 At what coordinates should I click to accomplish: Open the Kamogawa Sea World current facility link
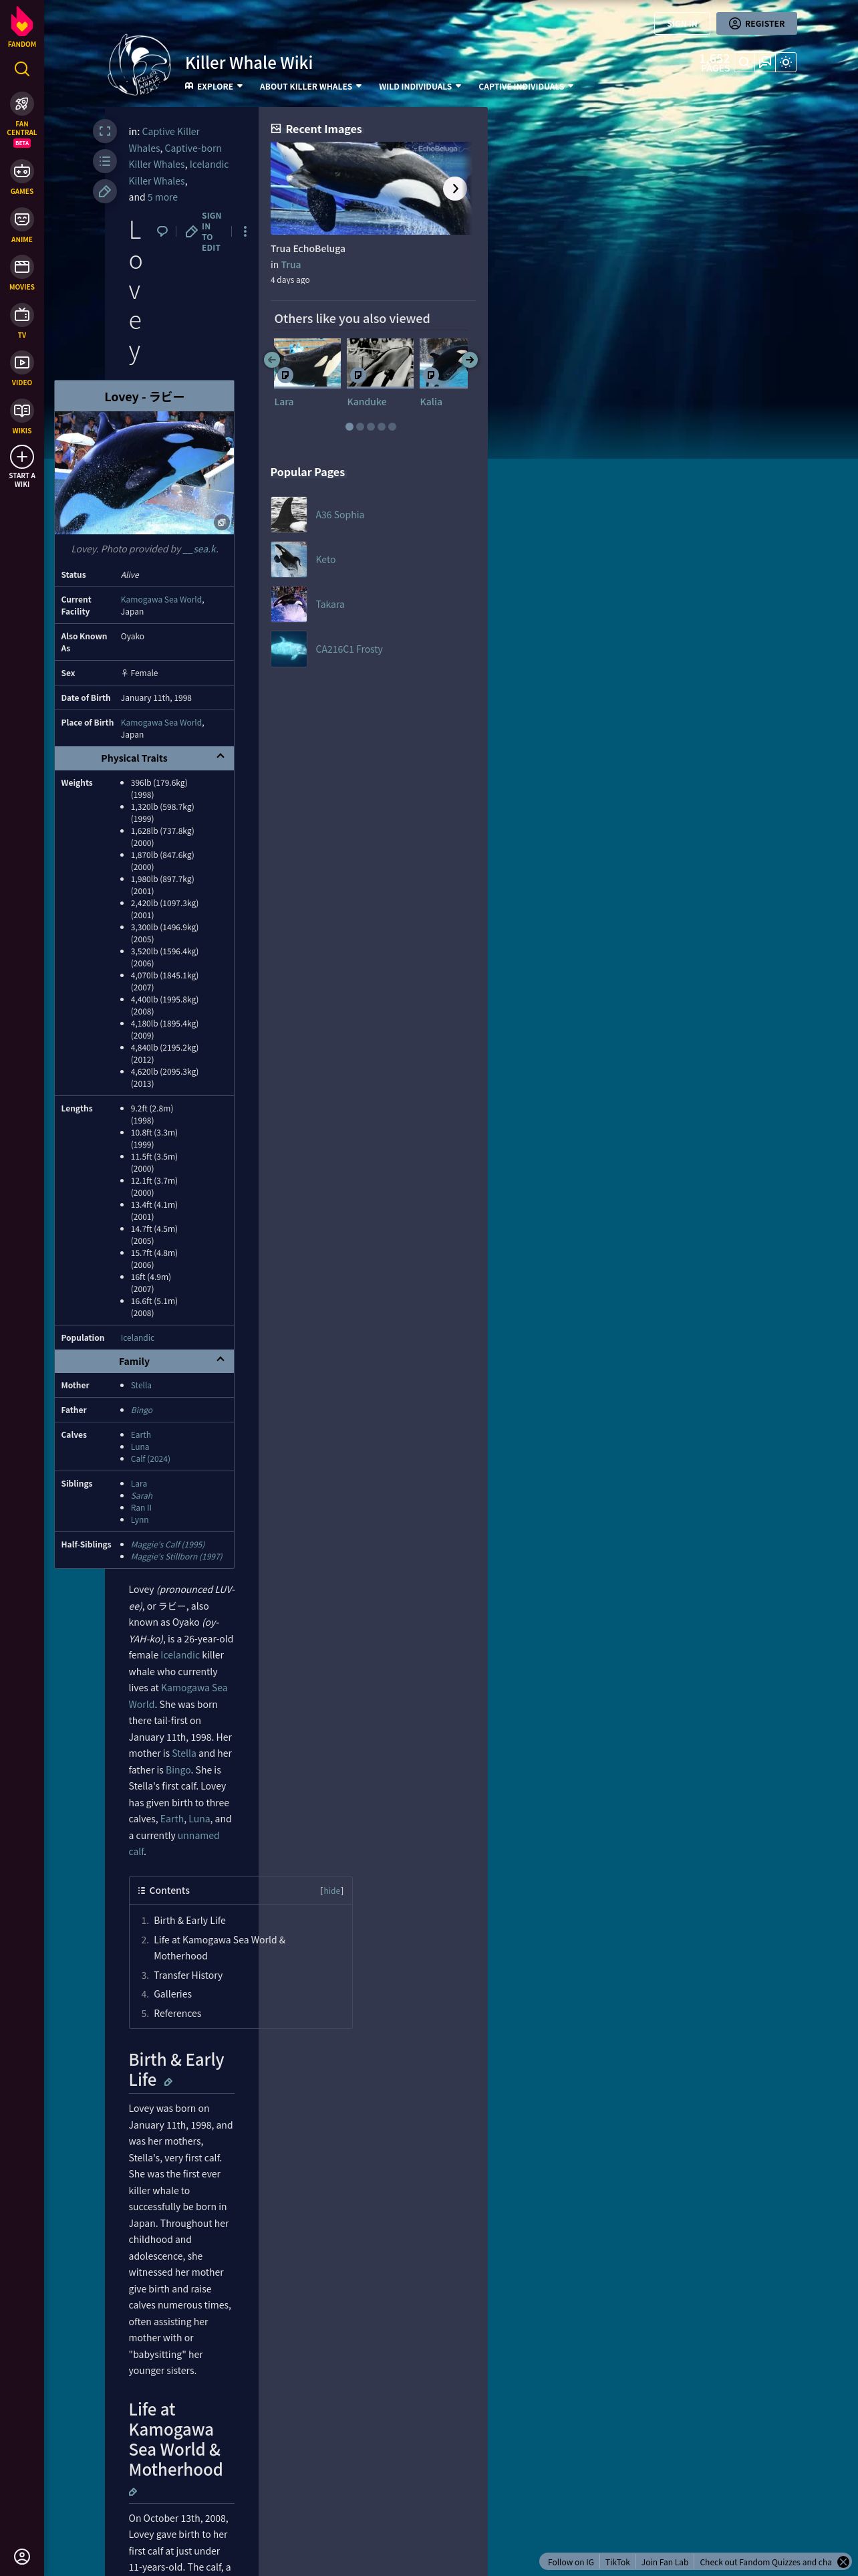[162, 599]
